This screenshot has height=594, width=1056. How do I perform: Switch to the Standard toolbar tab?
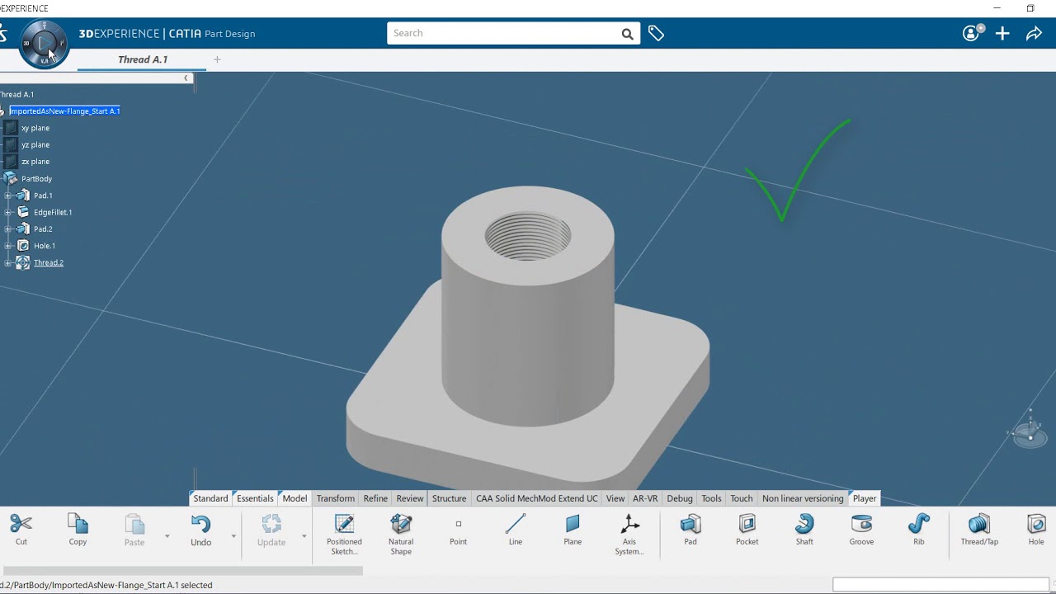click(x=210, y=498)
